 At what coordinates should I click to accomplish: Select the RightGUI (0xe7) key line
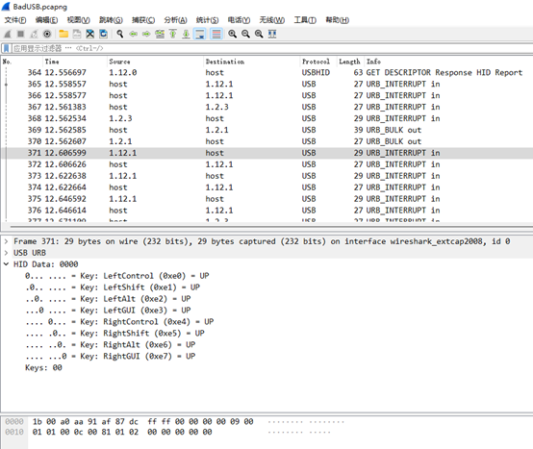coord(110,357)
